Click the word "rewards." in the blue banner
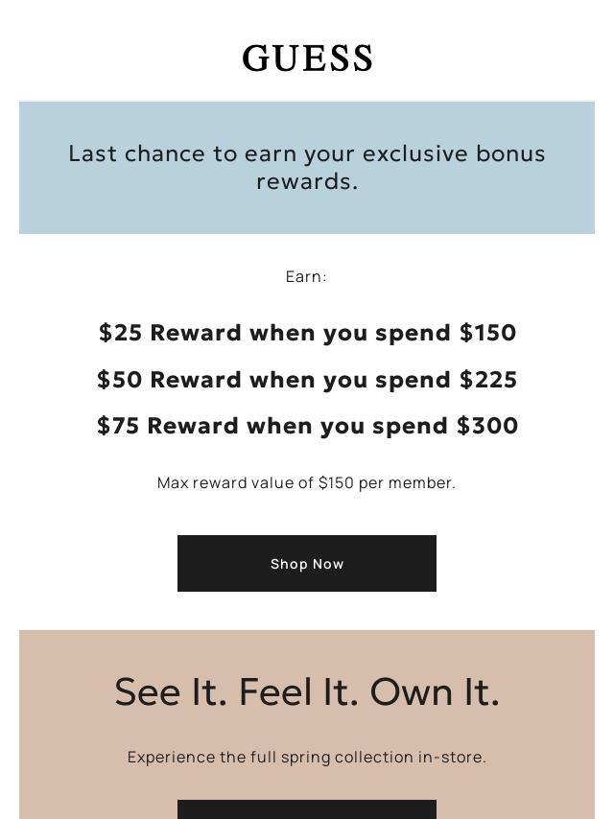This screenshot has height=819, width=614. pos(307,181)
